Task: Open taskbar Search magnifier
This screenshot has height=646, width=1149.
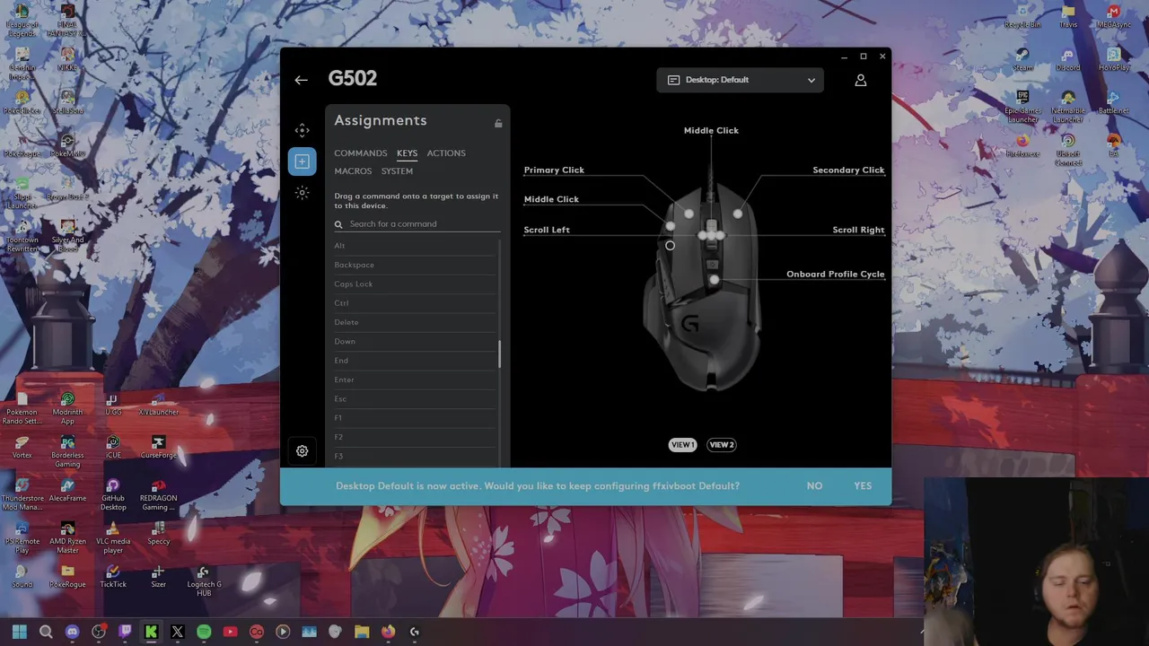Action: coord(46,632)
